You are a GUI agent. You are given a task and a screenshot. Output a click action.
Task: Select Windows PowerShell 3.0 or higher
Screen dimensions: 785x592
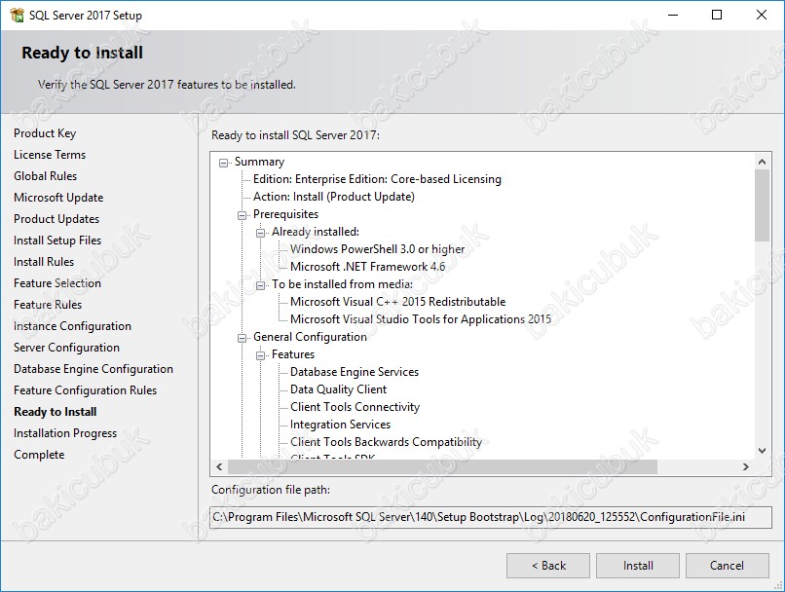(378, 249)
